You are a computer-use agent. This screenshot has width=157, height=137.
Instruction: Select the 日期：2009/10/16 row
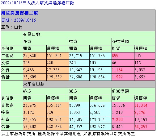78,20
